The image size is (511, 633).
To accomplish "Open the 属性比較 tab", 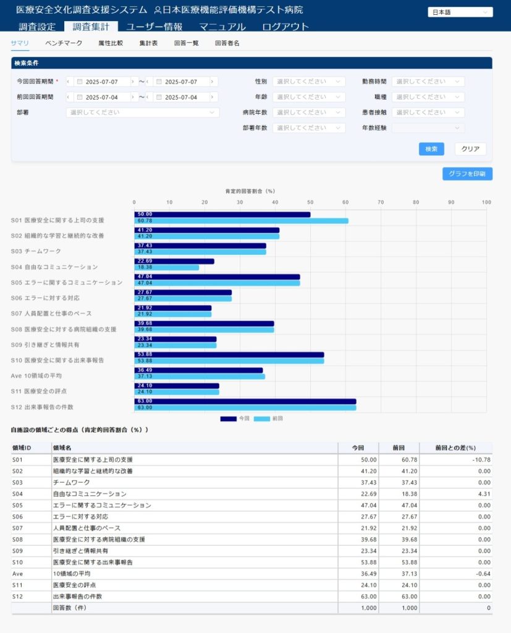I will (111, 43).
